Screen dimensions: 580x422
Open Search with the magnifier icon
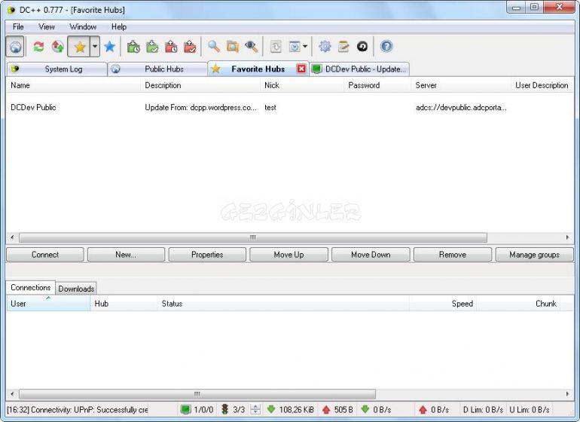[214, 47]
